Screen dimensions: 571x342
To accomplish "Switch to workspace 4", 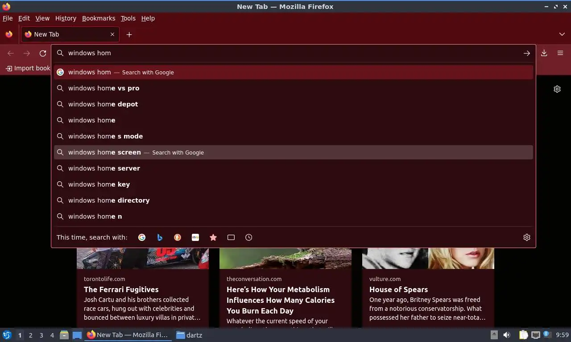I will 52,335.
